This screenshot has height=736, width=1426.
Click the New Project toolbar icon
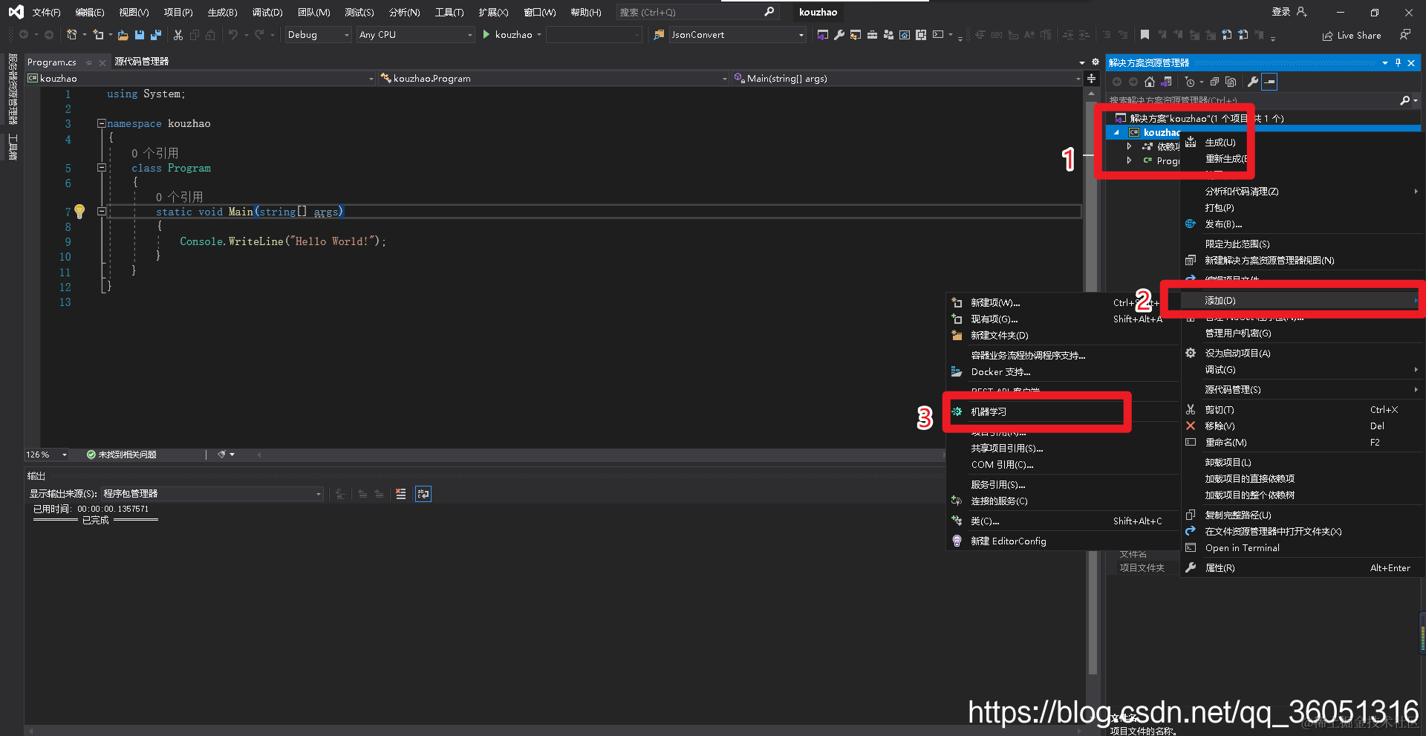pyautogui.click(x=72, y=35)
